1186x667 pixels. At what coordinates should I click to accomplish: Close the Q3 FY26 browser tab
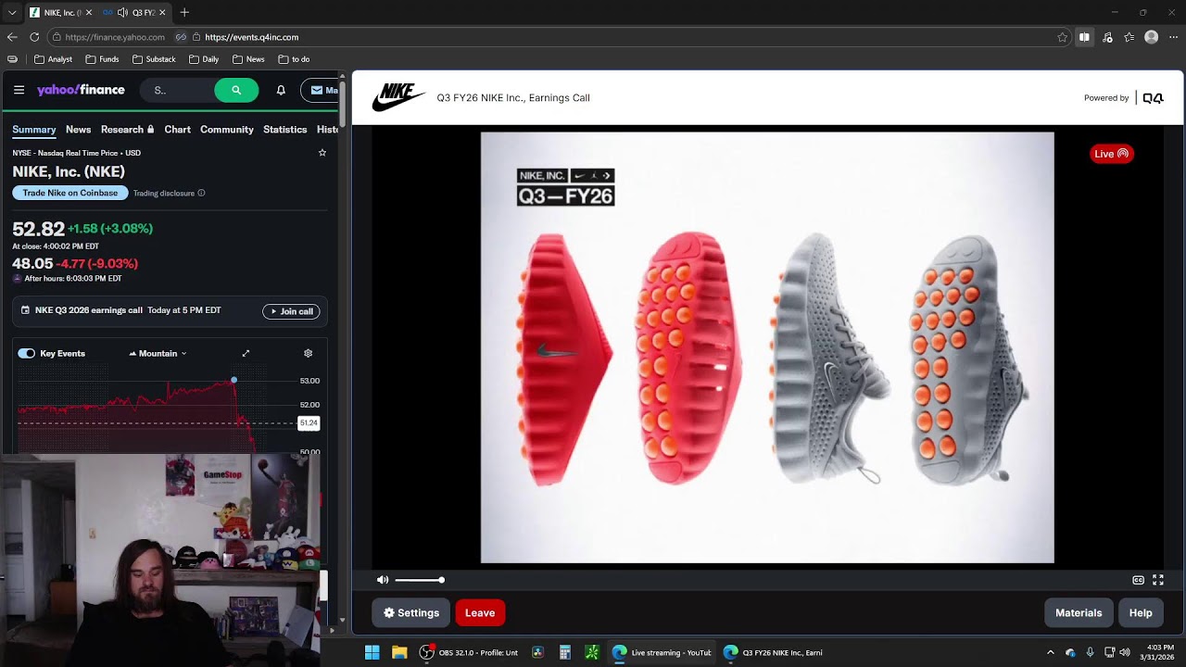(x=162, y=12)
